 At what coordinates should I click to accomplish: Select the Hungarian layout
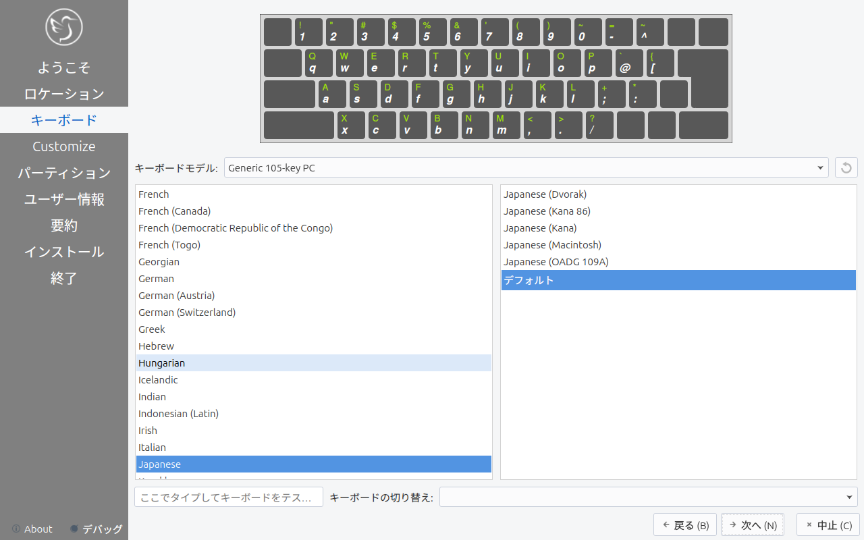pos(314,363)
